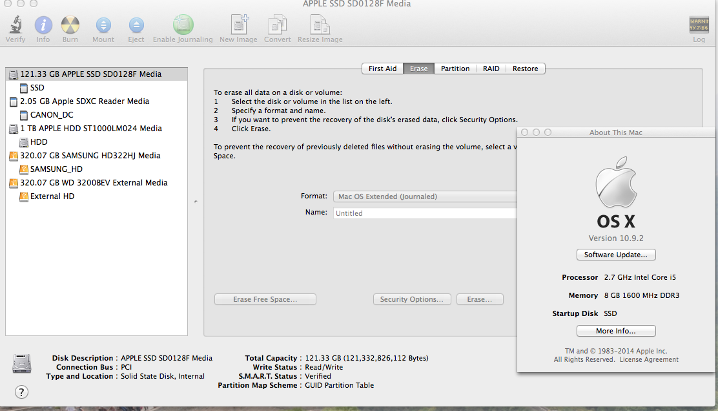Switch to the RAID tab
The image size is (718, 411).
491,68
